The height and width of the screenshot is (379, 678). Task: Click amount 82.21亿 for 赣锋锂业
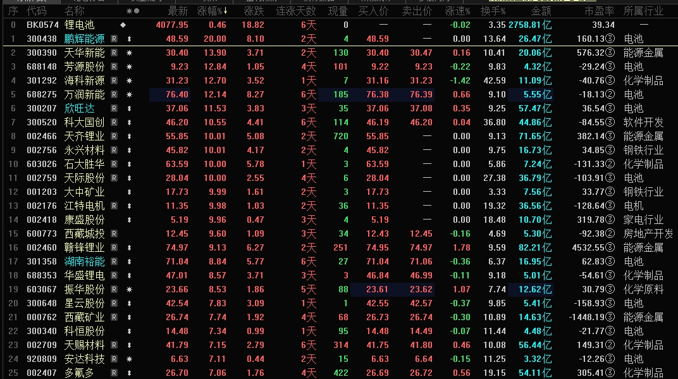535,247
